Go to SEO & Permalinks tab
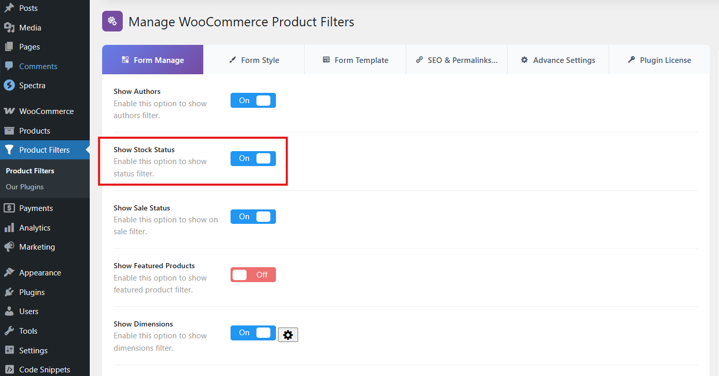719x376 pixels. (457, 60)
